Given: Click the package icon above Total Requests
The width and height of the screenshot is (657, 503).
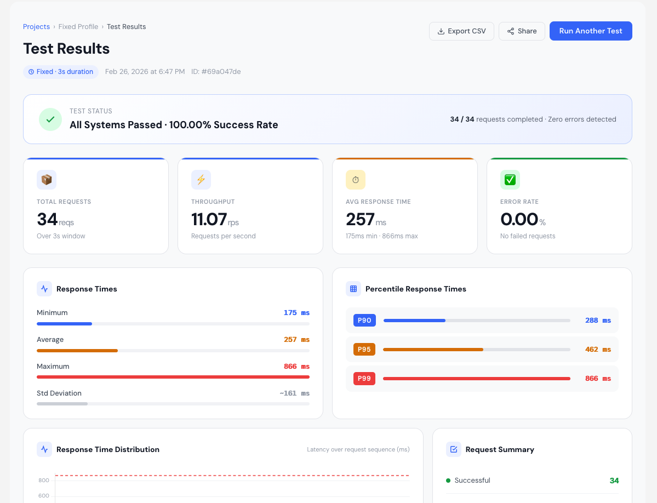Looking at the screenshot, I should pyautogui.click(x=47, y=180).
